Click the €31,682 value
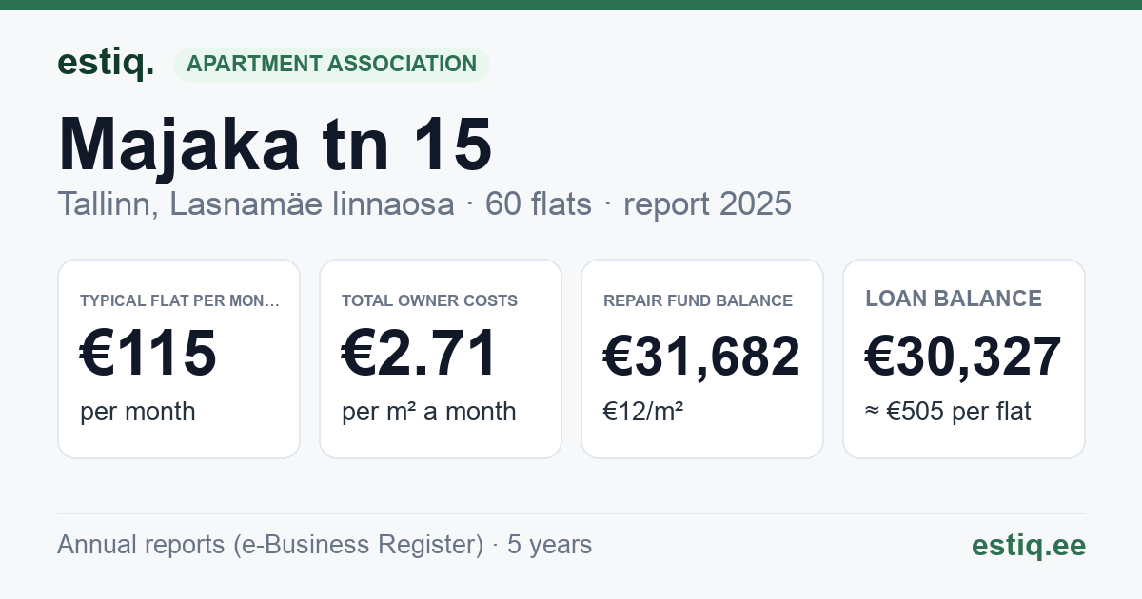Screen dimensions: 1142x599 (x=702, y=357)
